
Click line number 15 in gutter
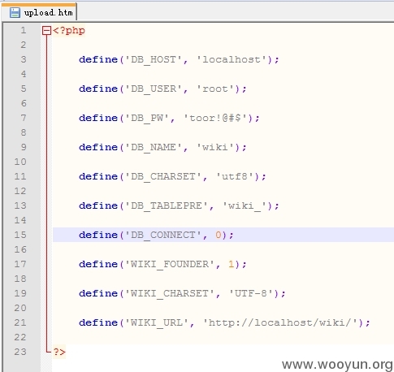[x=20, y=235]
